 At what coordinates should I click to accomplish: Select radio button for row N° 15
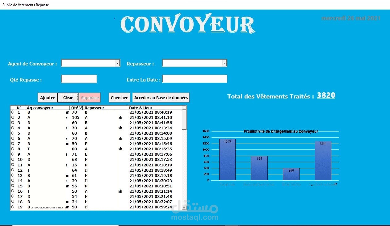[x=13, y=186]
